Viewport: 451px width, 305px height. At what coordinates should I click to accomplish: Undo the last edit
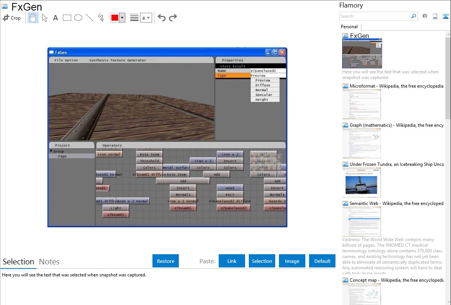point(162,18)
